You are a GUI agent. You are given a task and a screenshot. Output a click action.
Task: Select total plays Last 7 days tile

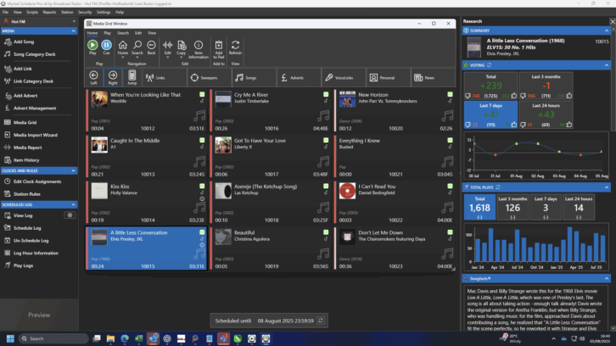click(546, 207)
